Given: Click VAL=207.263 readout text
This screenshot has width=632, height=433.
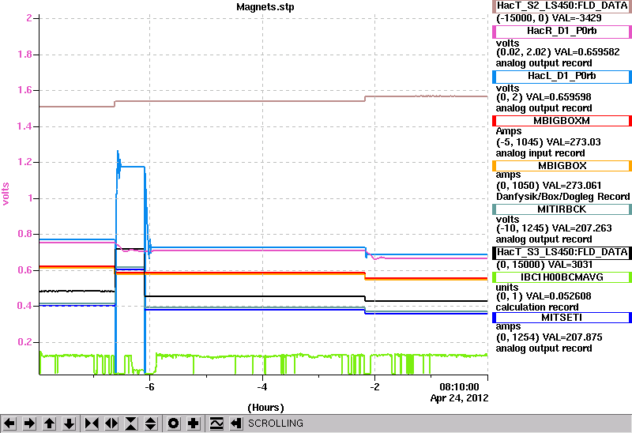Looking at the screenshot, I should [581, 228].
